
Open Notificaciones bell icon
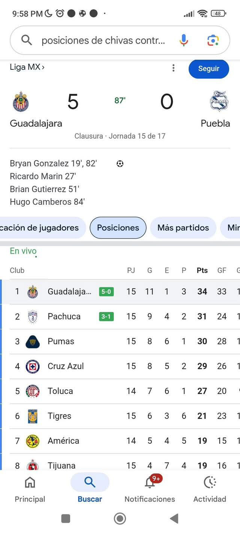pyautogui.click(x=150, y=483)
